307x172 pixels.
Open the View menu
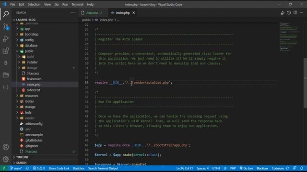[47, 4]
